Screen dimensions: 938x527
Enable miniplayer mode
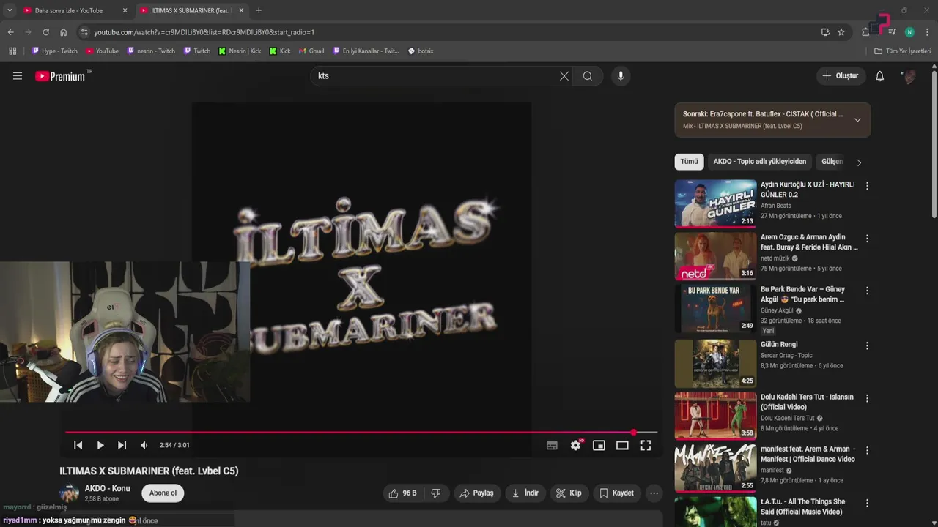click(x=599, y=445)
